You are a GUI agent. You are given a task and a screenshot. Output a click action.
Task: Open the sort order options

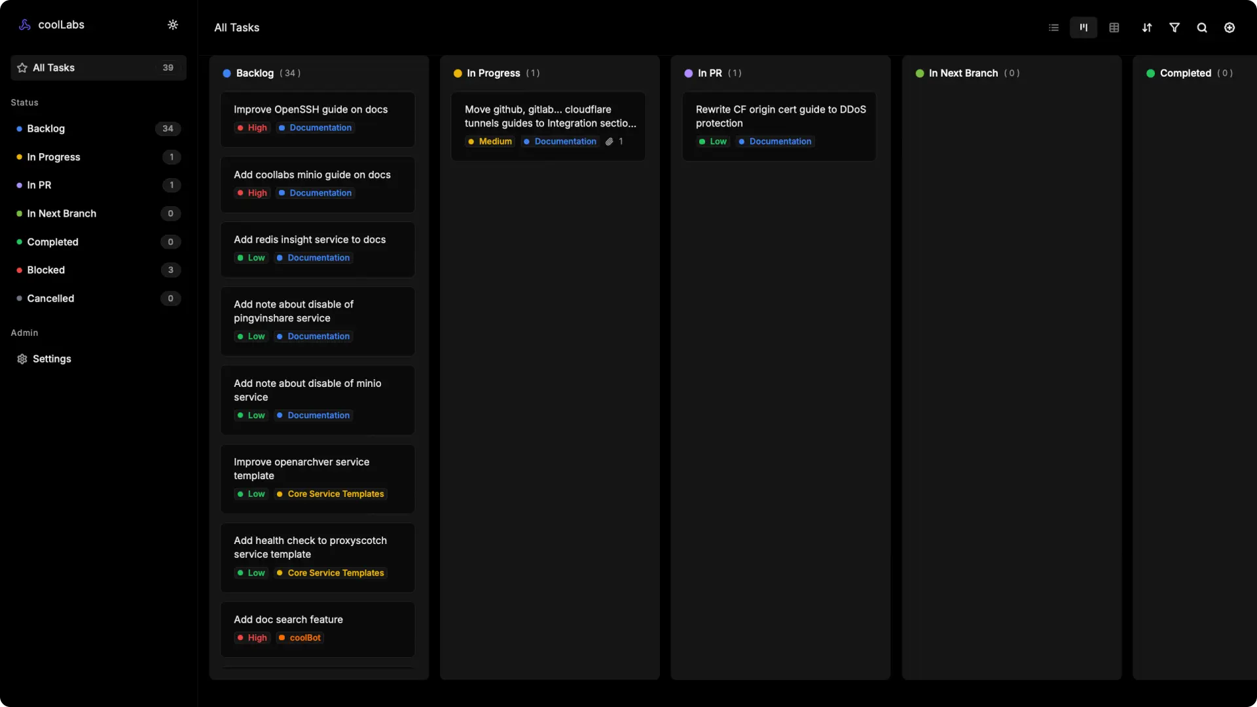[x=1147, y=27]
